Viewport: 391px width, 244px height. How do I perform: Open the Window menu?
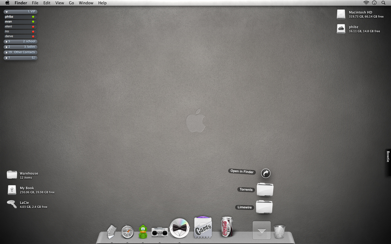coord(86,3)
